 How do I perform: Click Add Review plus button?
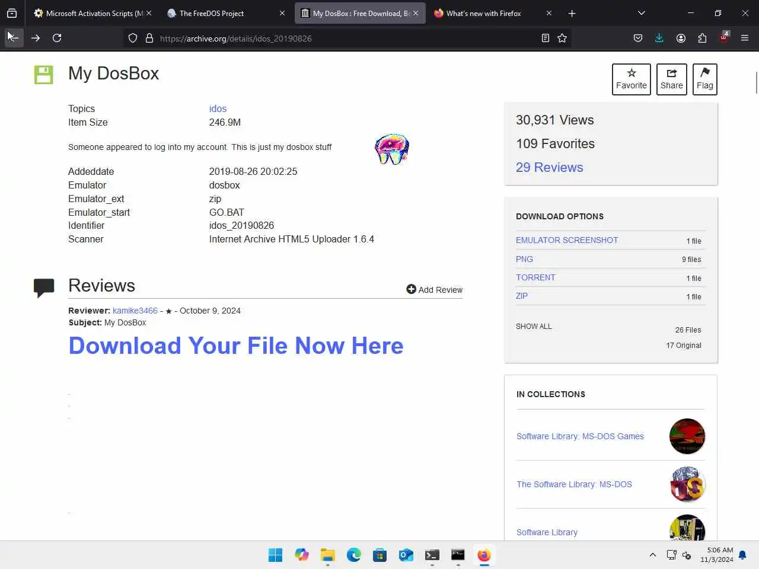[434, 289]
